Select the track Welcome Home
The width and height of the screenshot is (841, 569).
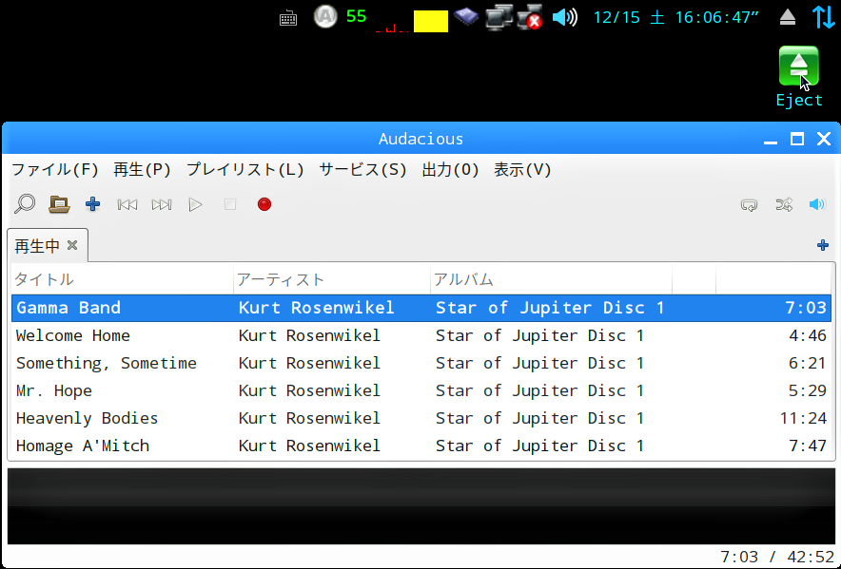pyautogui.click(x=421, y=335)
